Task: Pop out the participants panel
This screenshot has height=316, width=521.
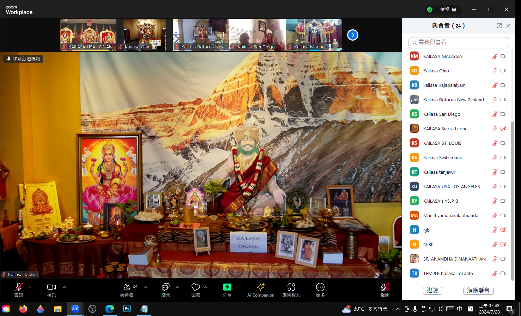Action: (x=499, y=26)
